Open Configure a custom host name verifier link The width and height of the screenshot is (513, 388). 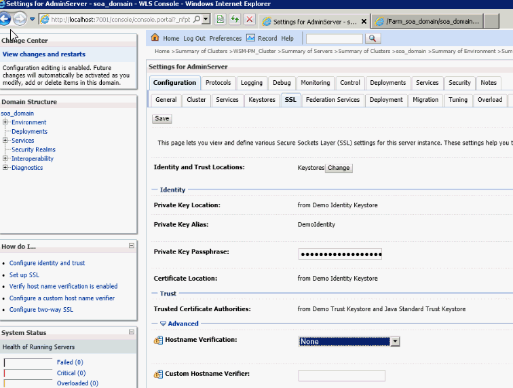[62, 298]
